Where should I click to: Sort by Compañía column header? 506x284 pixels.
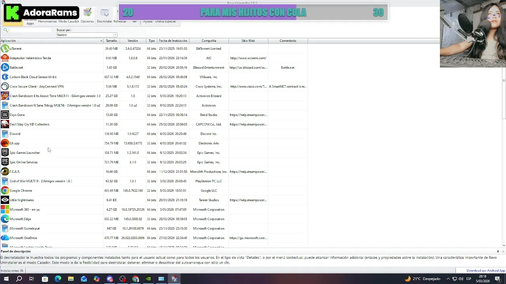pyautogui.click(x=209, y=41)
